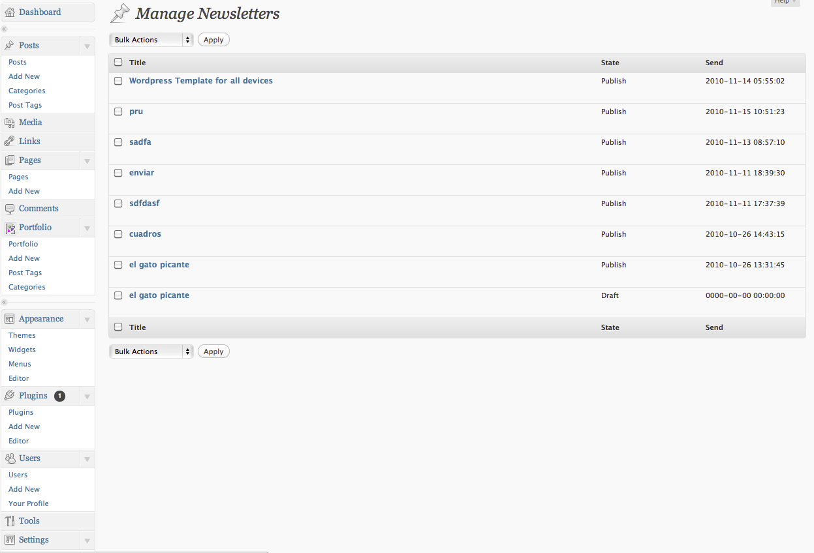
Task: Click the Dashboard home icon
Action: 10,12
